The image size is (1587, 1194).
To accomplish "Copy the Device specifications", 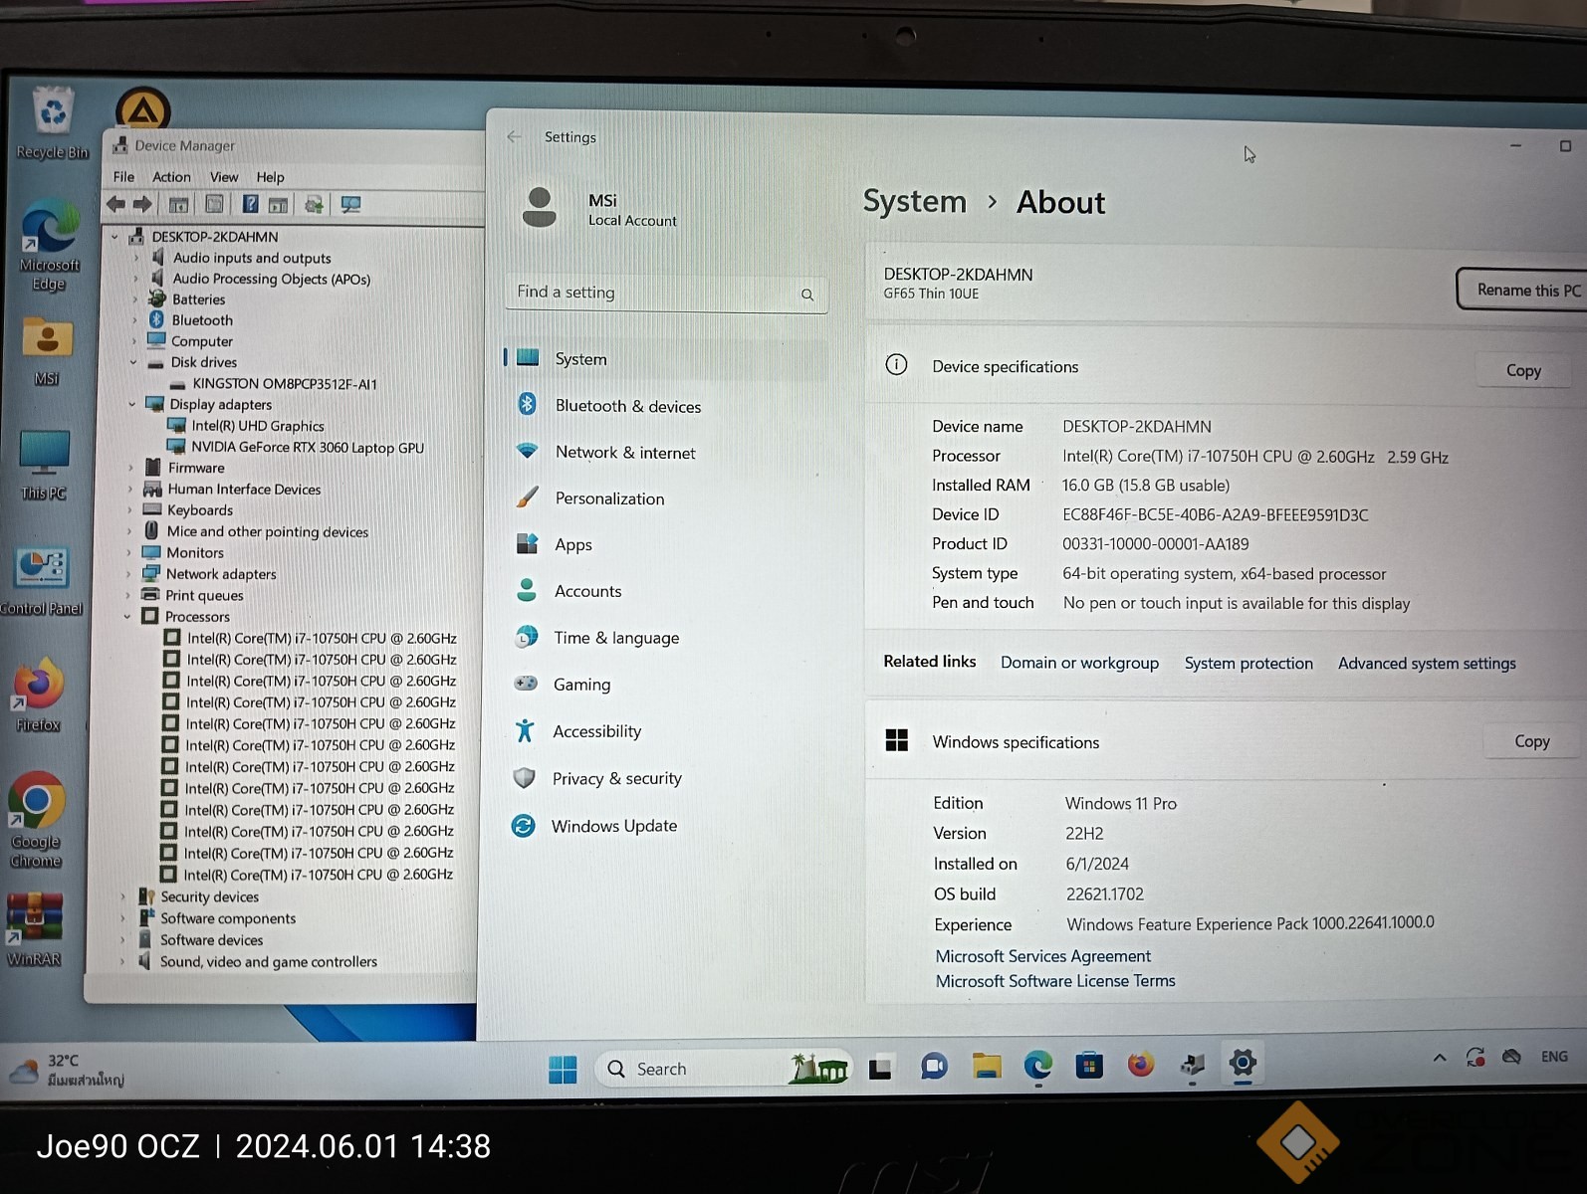I will coord(1523,370).
